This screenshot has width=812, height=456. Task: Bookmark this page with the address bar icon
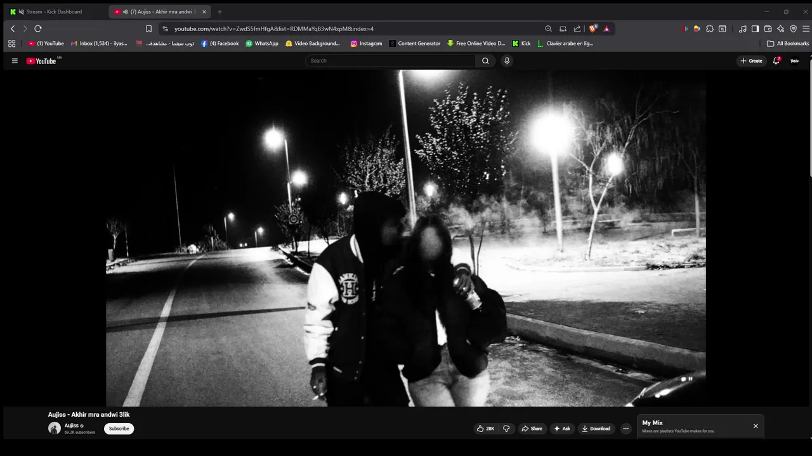[x=149, y=28]
